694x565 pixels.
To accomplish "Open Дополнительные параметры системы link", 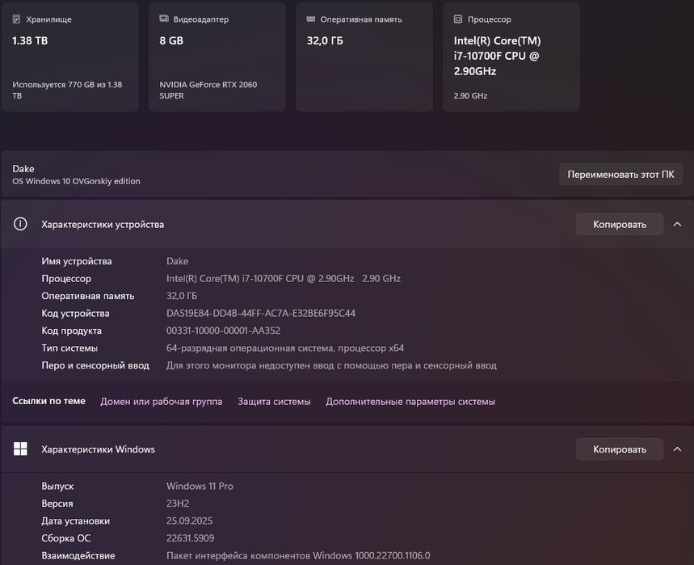I will click(x=410, y=401).
